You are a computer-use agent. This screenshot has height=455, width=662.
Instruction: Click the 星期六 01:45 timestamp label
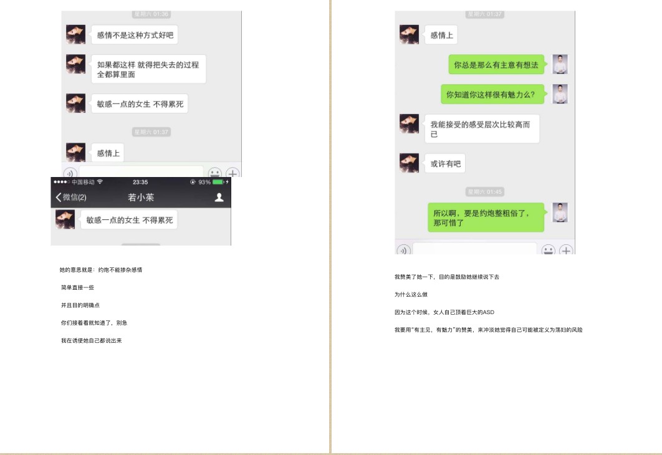click(x=485, y=191)
